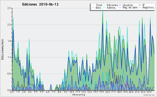Click the '23 h' x-axis label
Image resolution: width=157 pixels, height=97 pixels.
click(149, 92)
